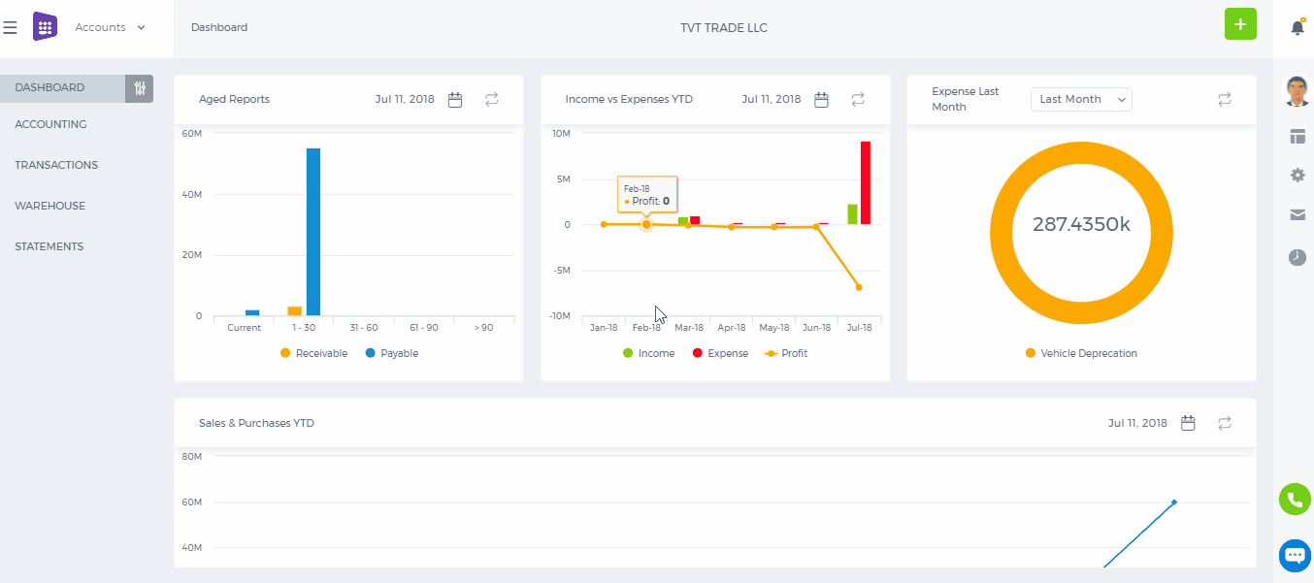
Task: Expand the Accounts module dropdown
Action: (111, 27)
